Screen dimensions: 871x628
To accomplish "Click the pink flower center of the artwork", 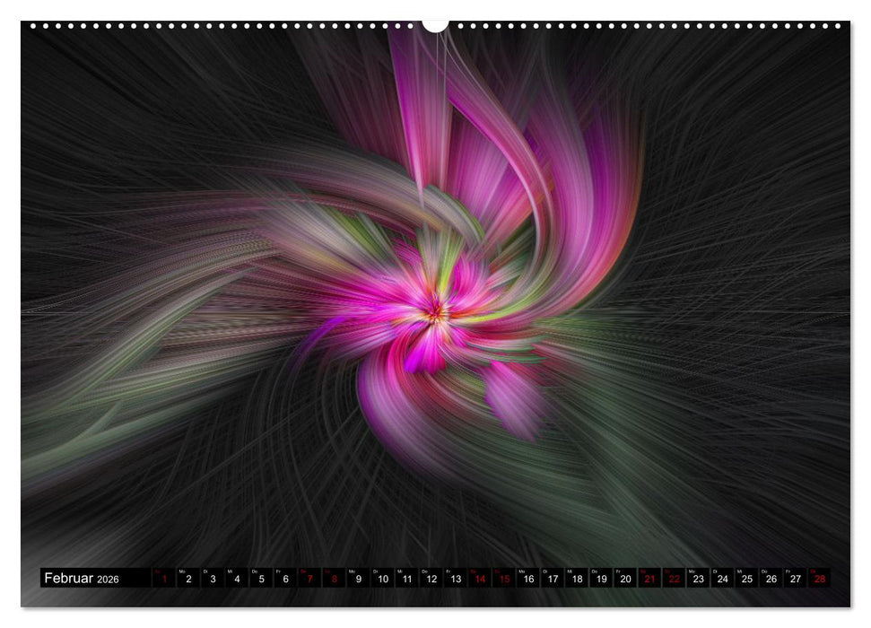I will tap(436, 311).
